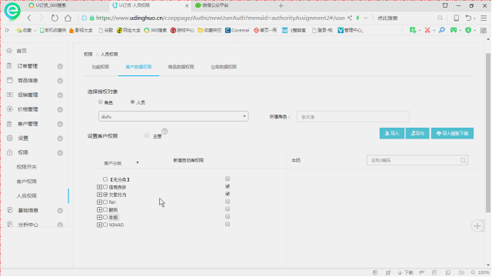Click the round plus floating button
The width and height of the screenshot is (492, 277).
click(x=477, y=225)
